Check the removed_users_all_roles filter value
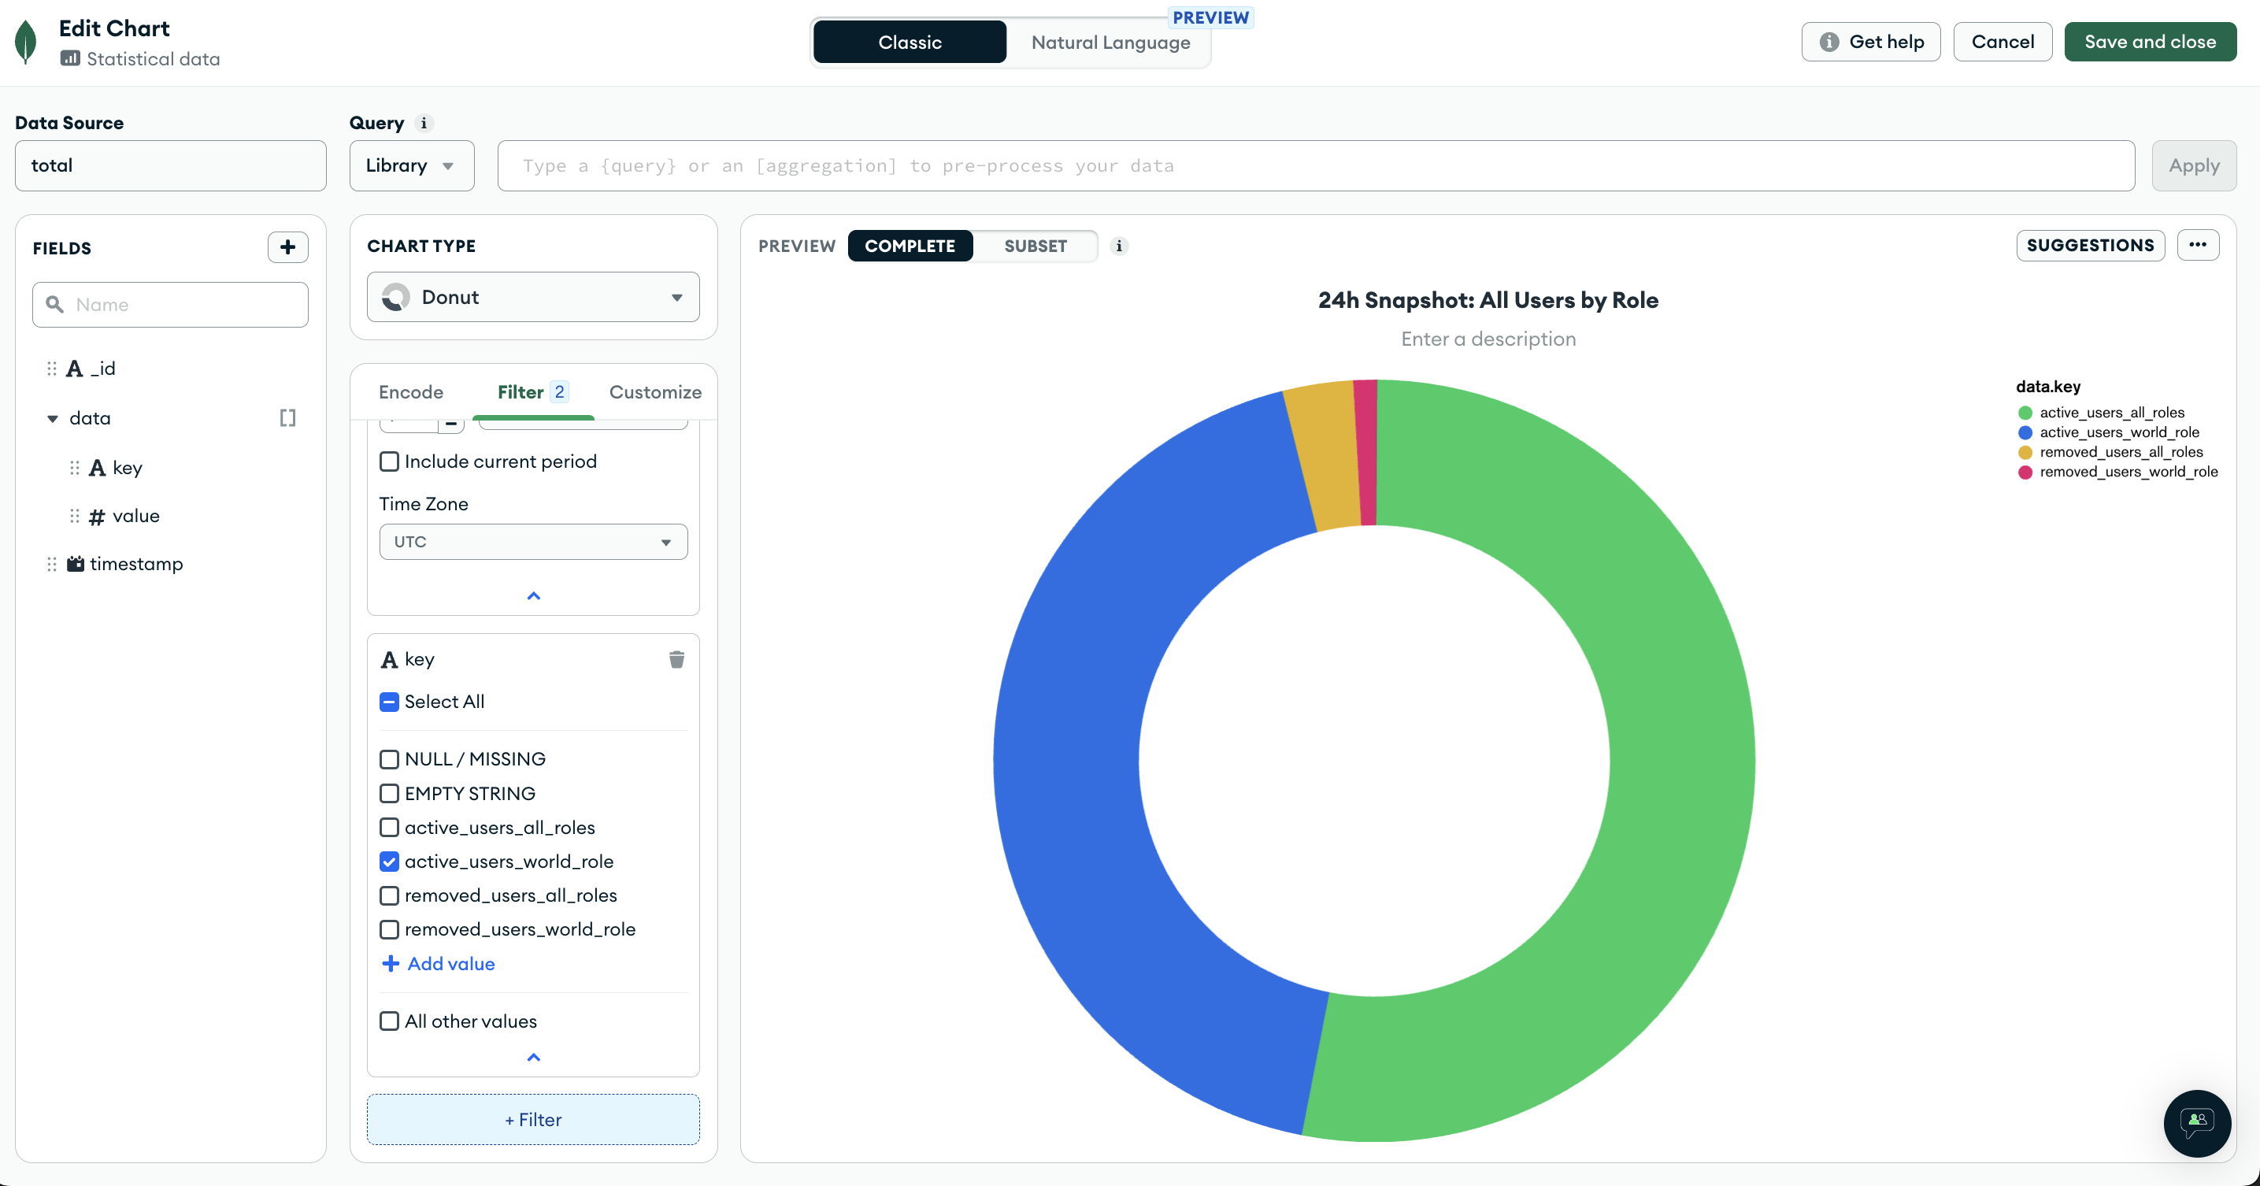Image resolution: width=2260 pixels, height=1186 pixels. click(x=390, y=895)
